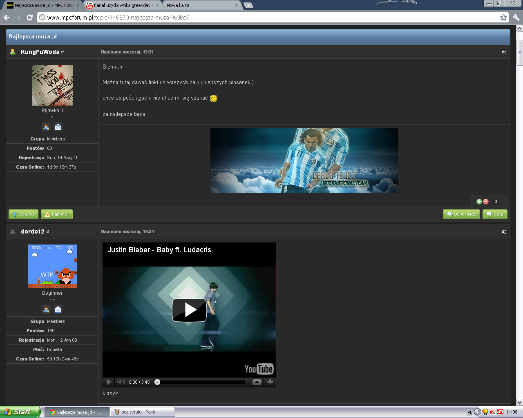
Task: Open a new tab with plus button
Action: click(248, 5)
